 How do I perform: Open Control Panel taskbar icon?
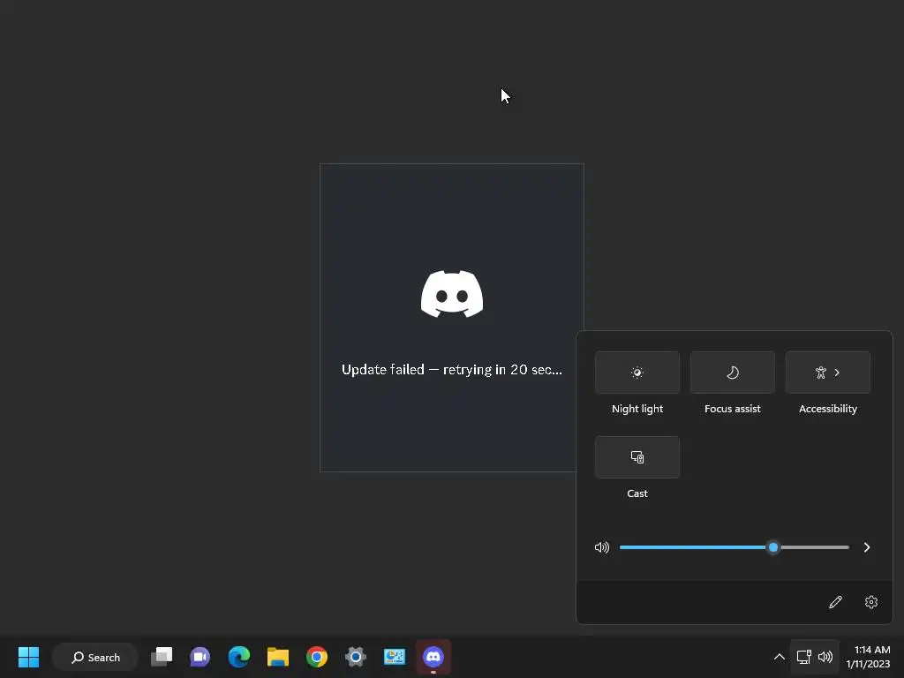click(x=395, y=657)
